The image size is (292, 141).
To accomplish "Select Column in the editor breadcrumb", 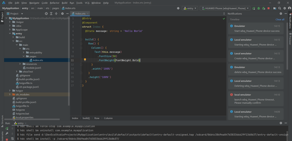I will point(108,118).
